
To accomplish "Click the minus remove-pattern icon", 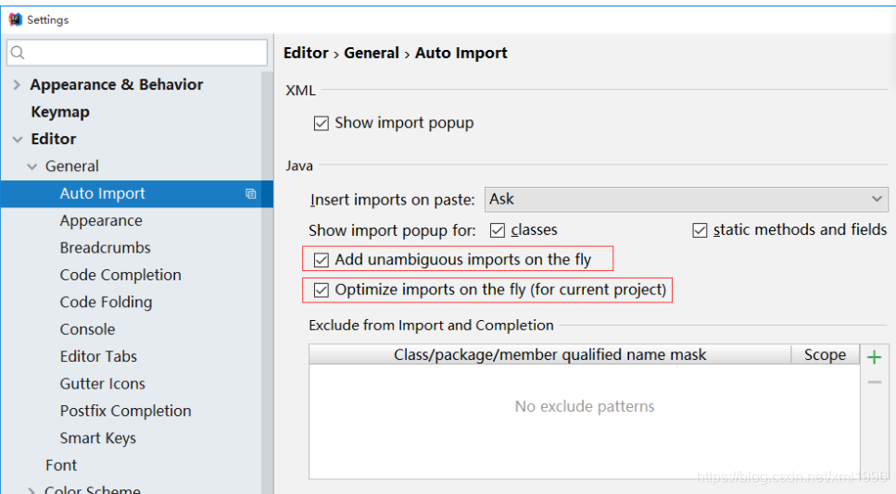I will (875, 382).
